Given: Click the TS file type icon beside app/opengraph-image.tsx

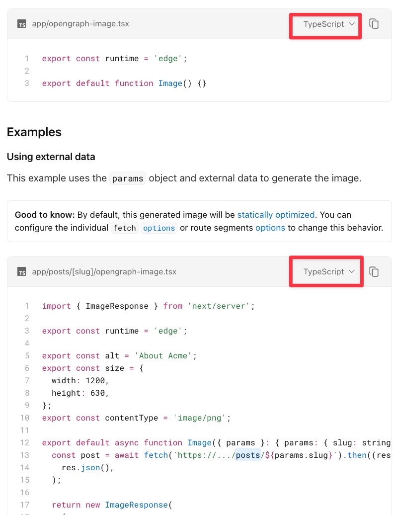Looking at the screenshot, I should 22,23.
